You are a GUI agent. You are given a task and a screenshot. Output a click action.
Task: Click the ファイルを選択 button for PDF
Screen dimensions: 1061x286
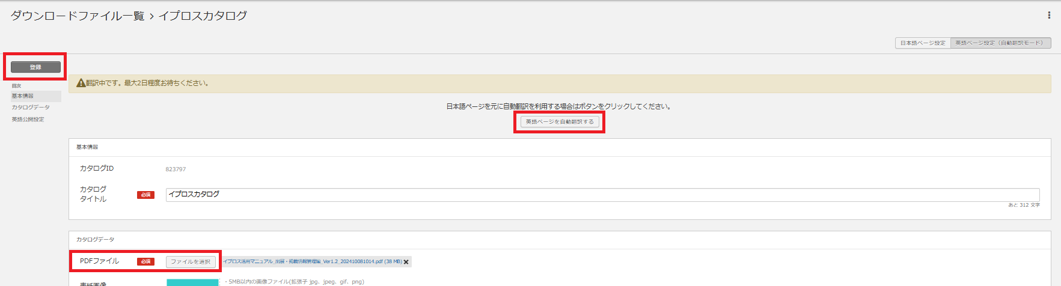pyautogui.click(x=191, y=261)
